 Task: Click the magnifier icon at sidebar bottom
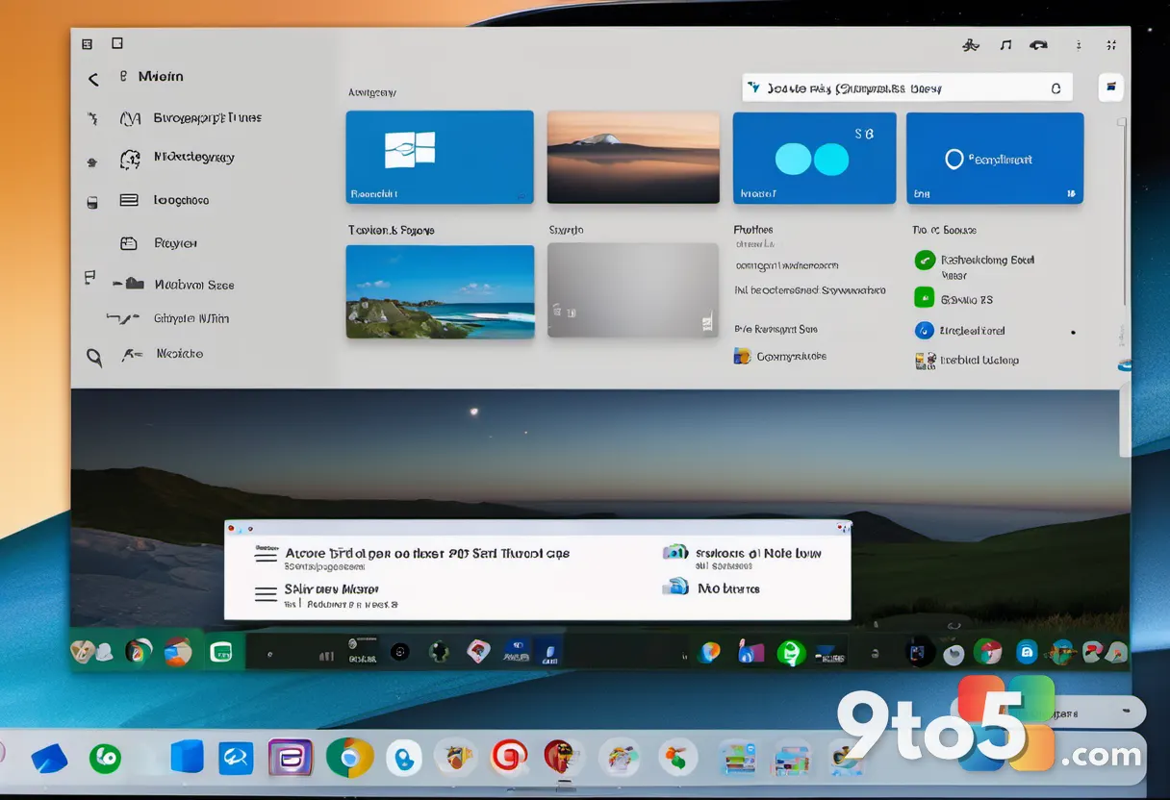tap(94, 358)
